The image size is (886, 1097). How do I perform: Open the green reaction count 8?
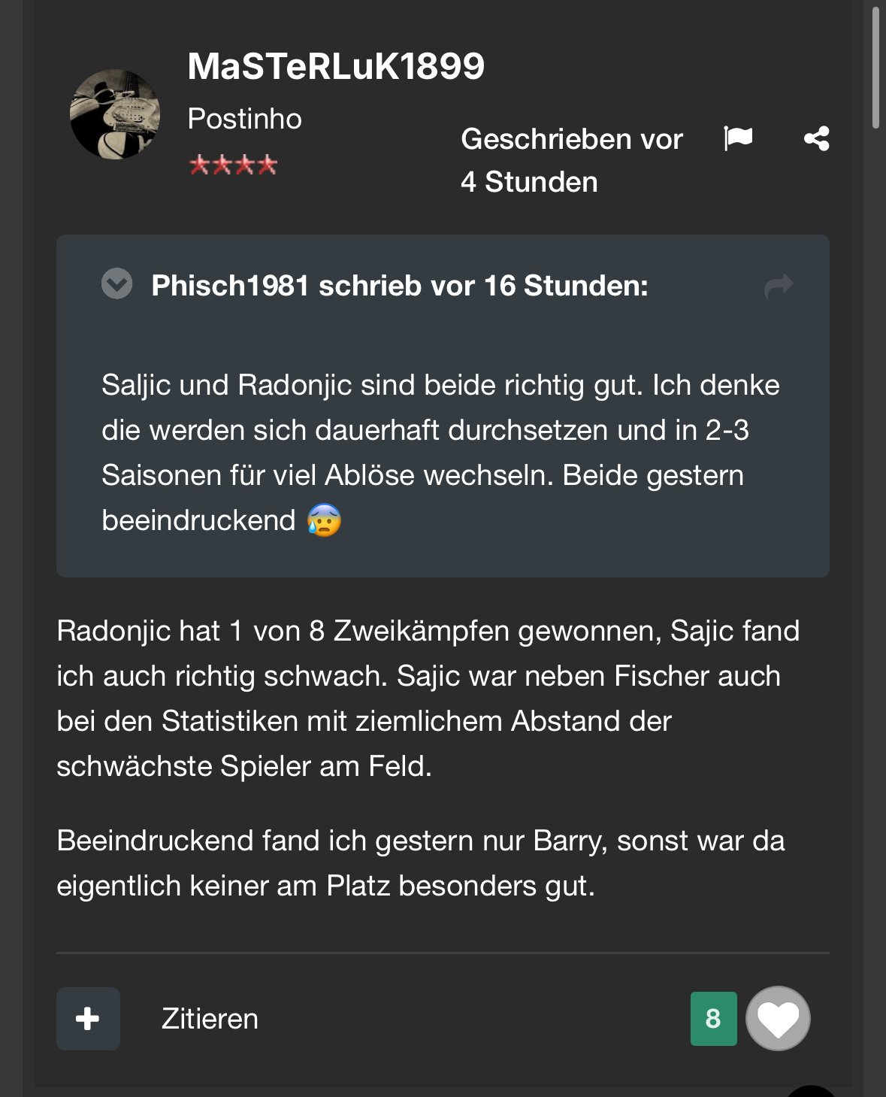713,1018
